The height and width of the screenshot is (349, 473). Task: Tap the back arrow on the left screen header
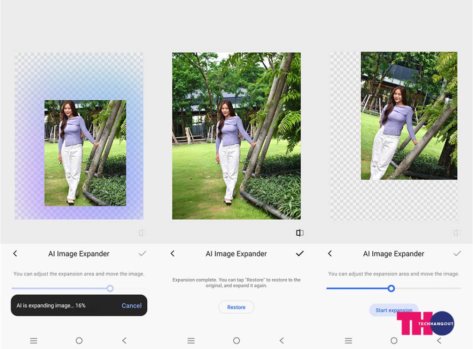coord(15,254)
